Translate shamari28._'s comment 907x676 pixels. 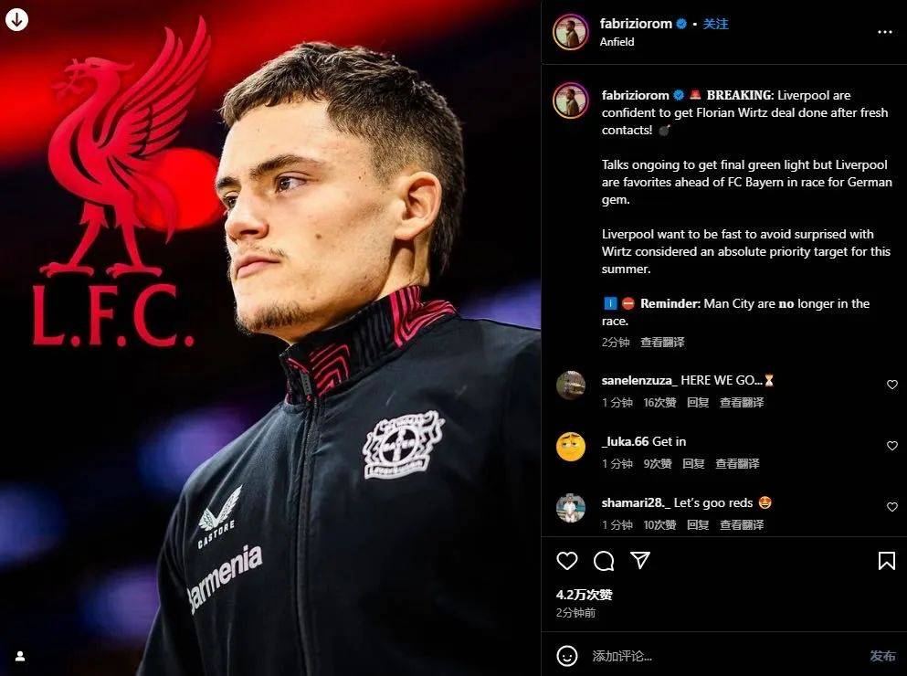click(742, 525)
